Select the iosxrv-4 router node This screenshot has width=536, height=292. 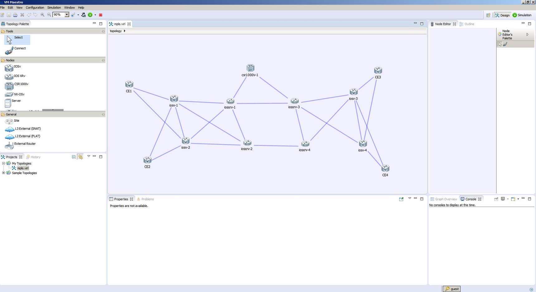tap(305, 144)
